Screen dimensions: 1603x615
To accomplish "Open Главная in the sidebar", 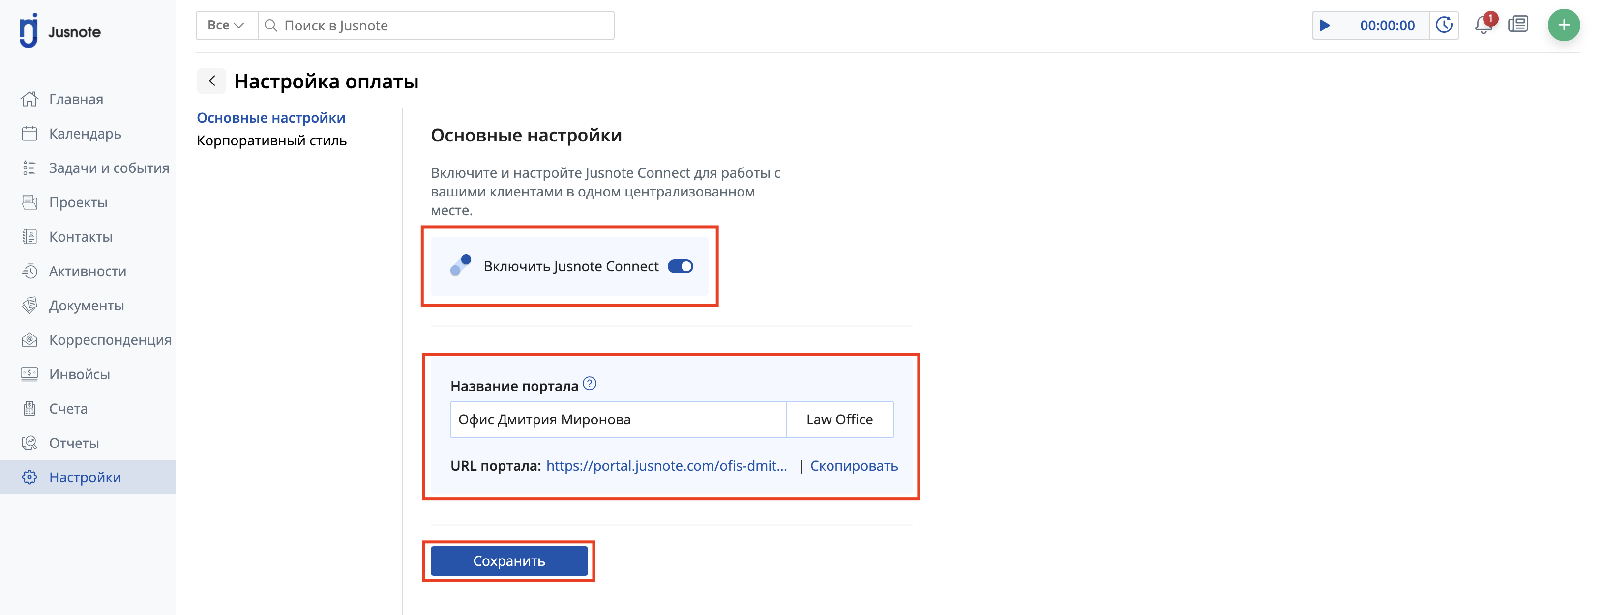I will (88, 99).
